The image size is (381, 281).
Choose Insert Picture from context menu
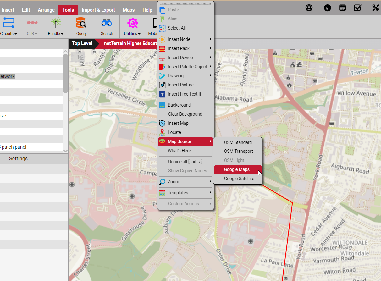[x=180, y=85]
